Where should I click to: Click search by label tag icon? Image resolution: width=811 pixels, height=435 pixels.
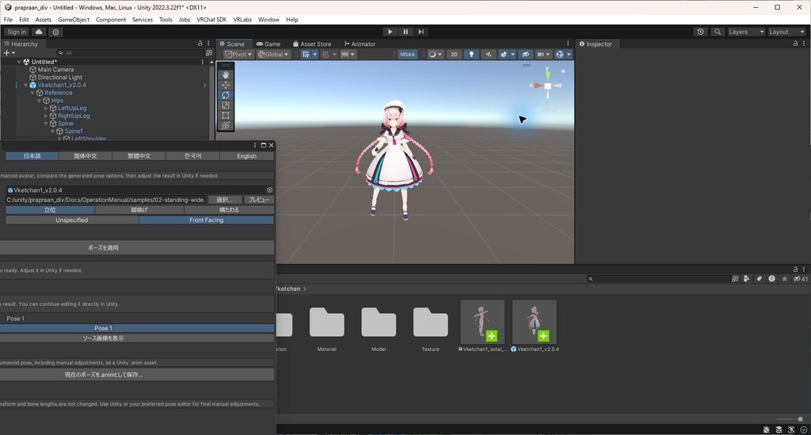click(x=759, y=279)
